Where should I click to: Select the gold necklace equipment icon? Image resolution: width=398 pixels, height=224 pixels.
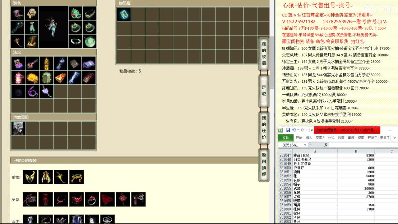tap(90, 13)
